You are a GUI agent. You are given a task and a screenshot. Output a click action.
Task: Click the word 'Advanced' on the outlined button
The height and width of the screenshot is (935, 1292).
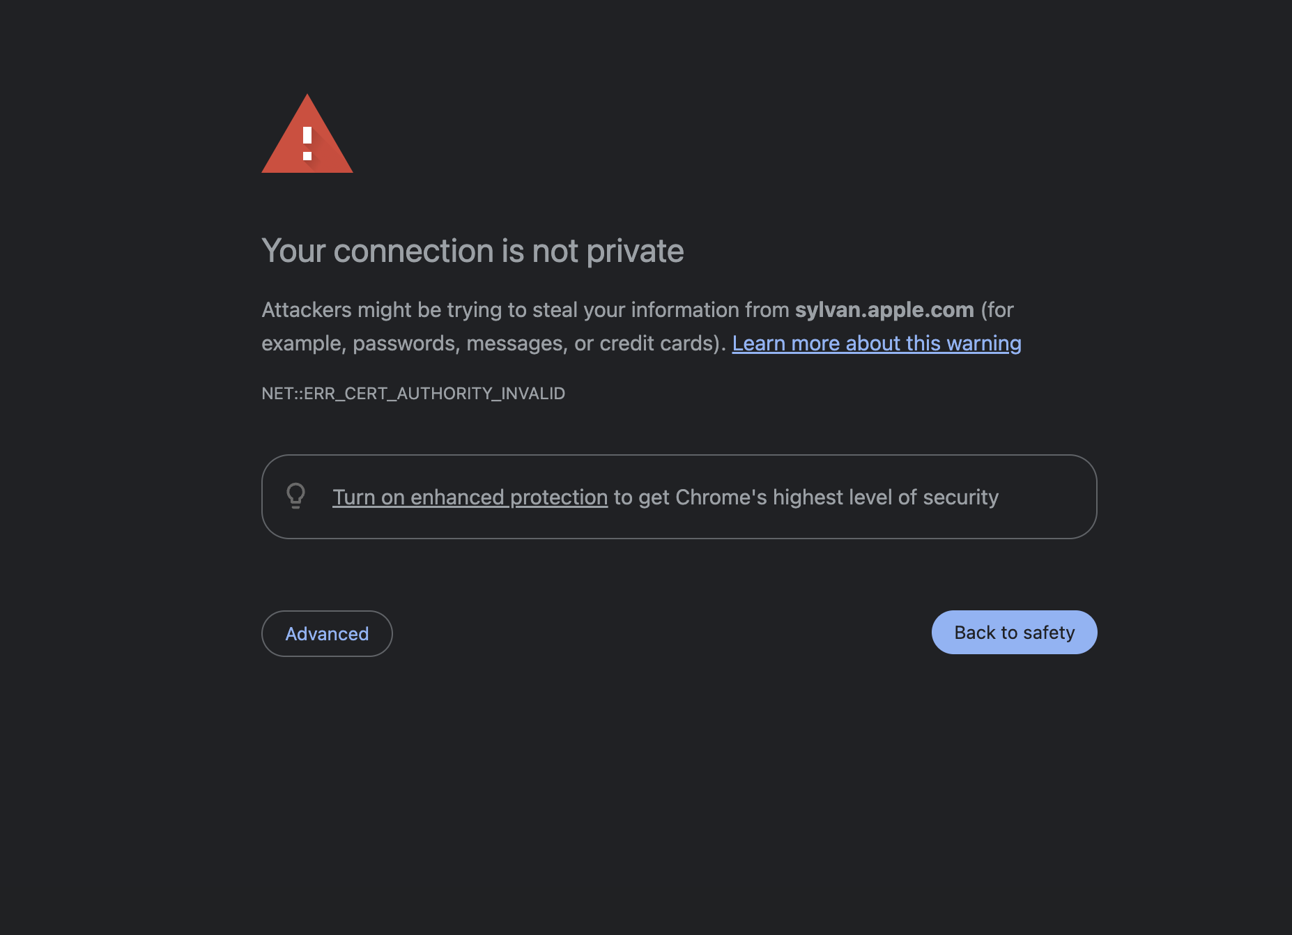(327, 634)
